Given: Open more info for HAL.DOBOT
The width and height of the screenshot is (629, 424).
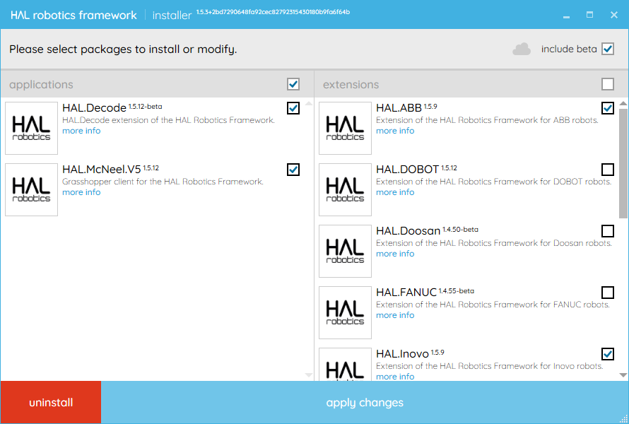Looking at the screenshot, I should pyautogui.click(x=395, y=192).
